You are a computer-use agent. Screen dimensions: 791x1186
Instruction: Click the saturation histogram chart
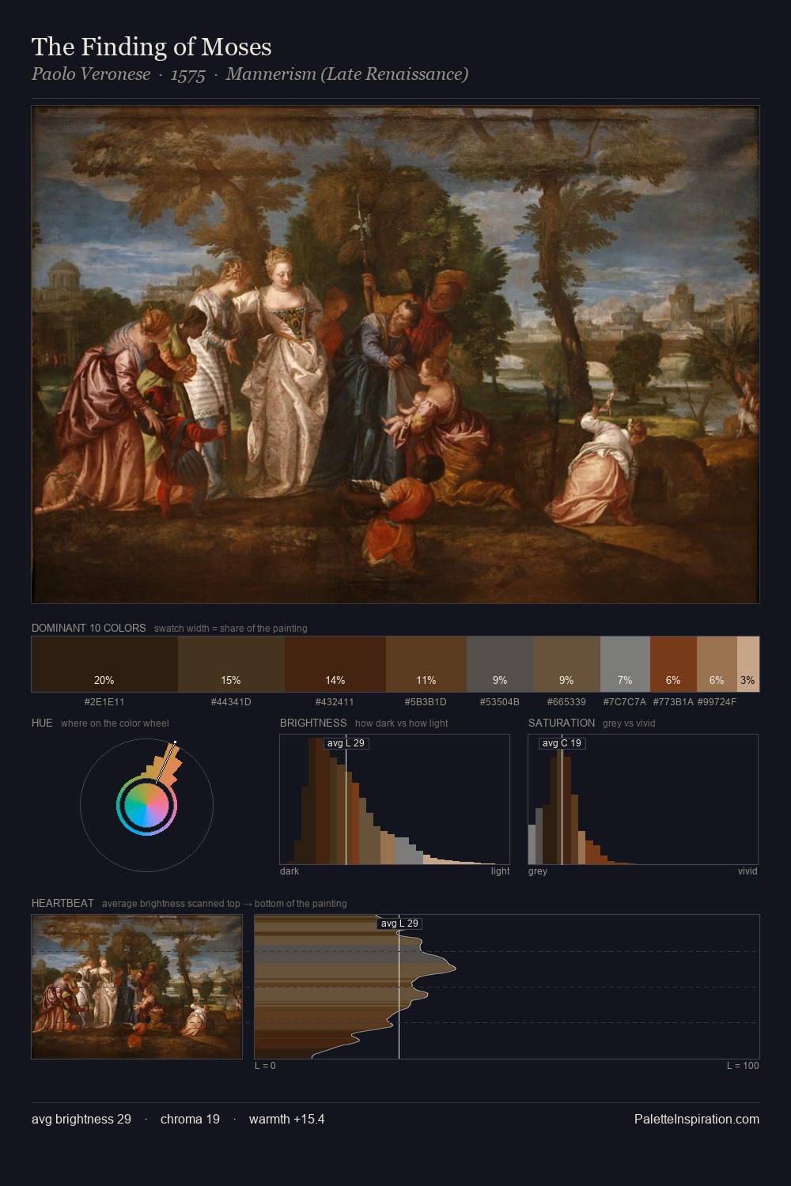click(x=643, y=799)
